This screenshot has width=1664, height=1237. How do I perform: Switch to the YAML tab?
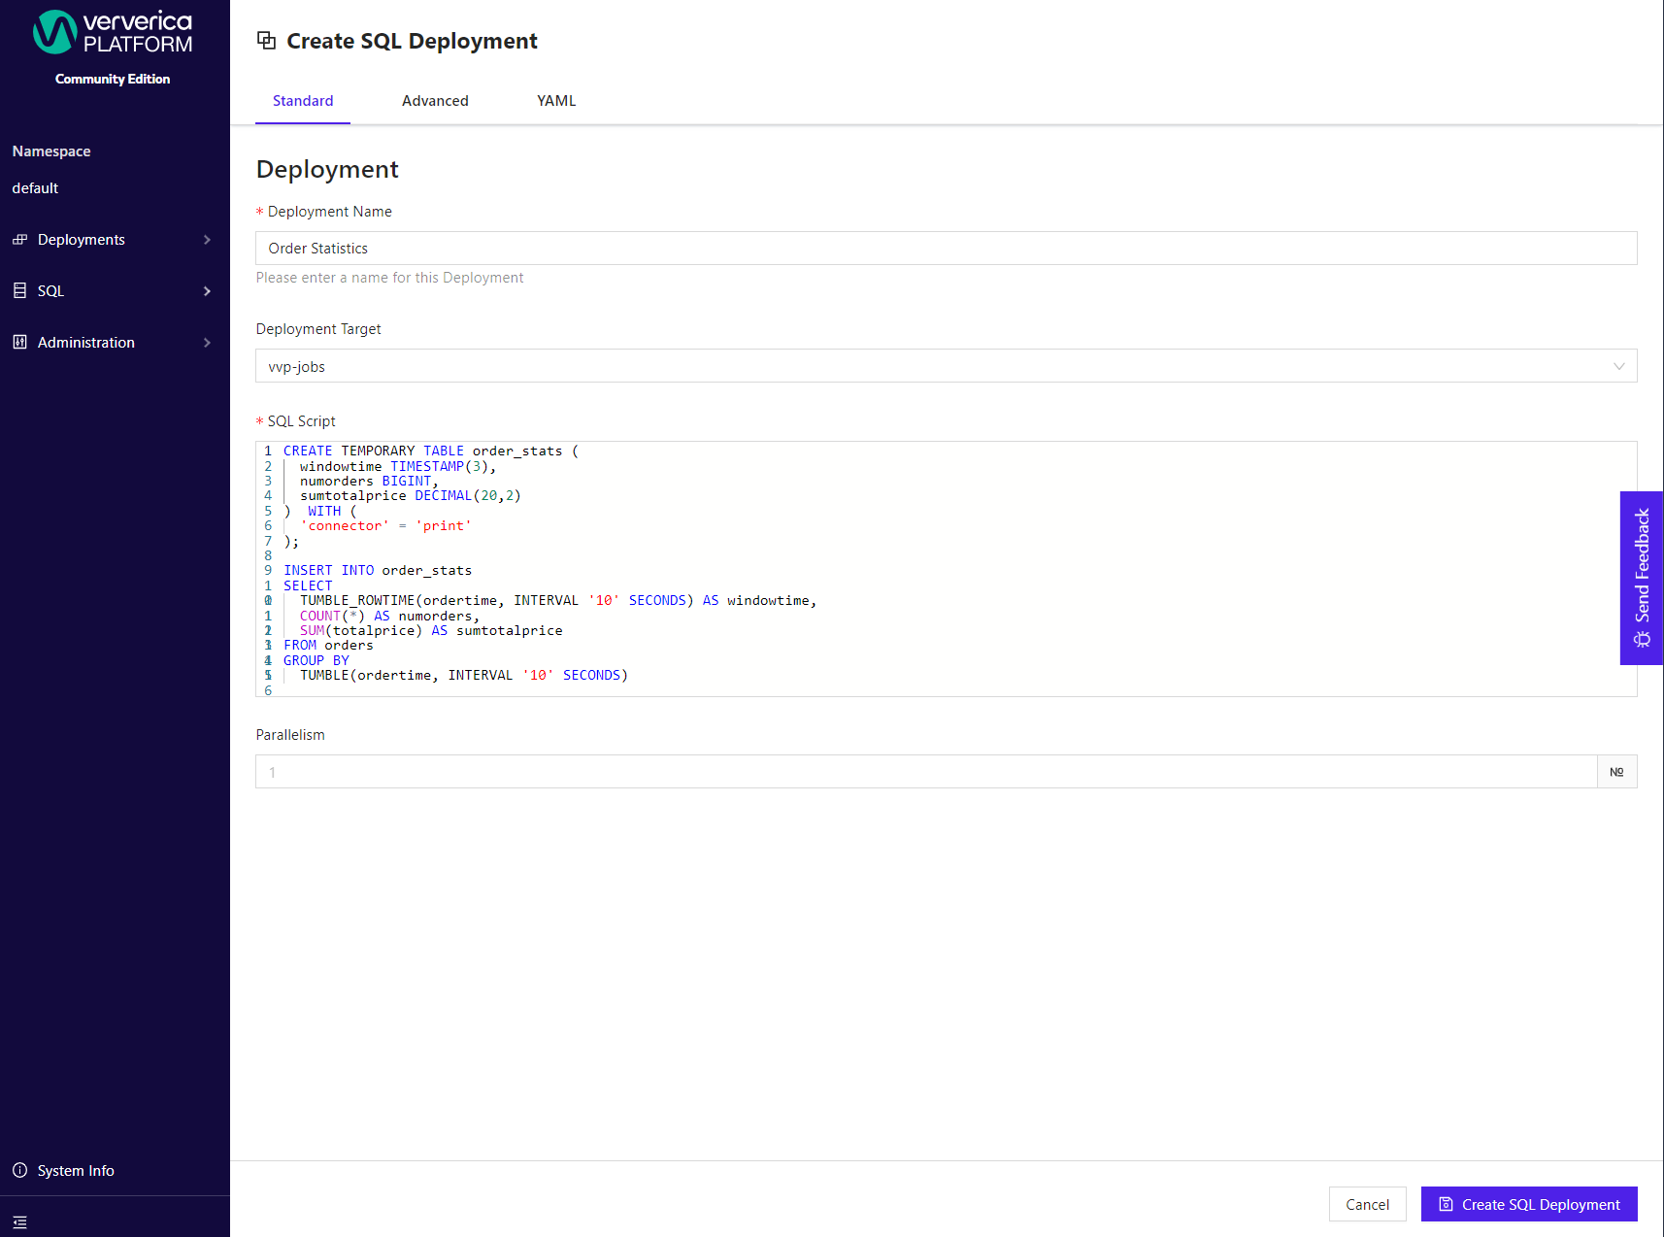pyautogui.click(x=556, y=101)
